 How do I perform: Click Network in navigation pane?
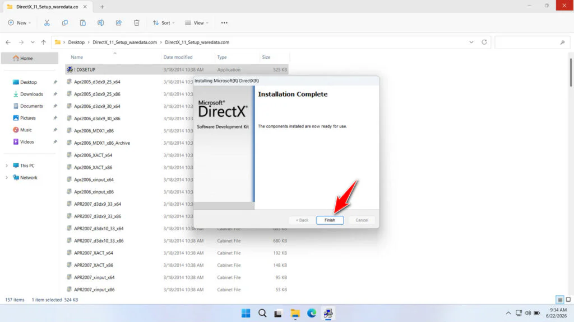(x=29, y=177)
